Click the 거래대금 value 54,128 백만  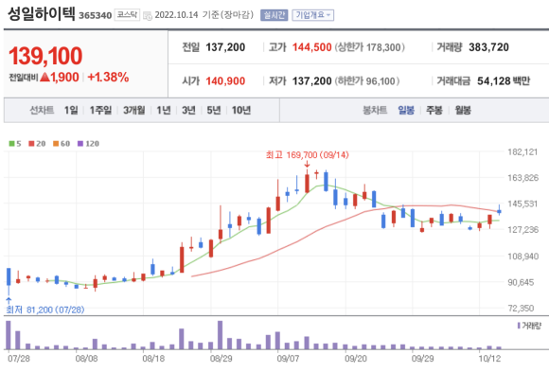coord(504,81)
